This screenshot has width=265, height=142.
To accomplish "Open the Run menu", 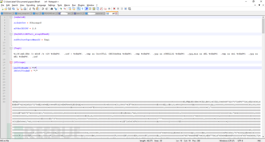I will 74,5.
